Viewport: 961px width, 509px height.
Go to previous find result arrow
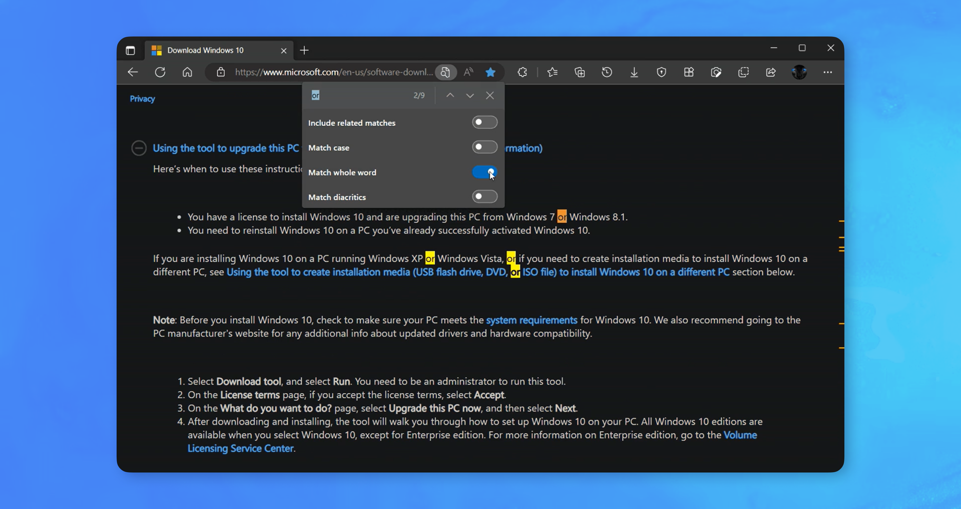[450, 96]
